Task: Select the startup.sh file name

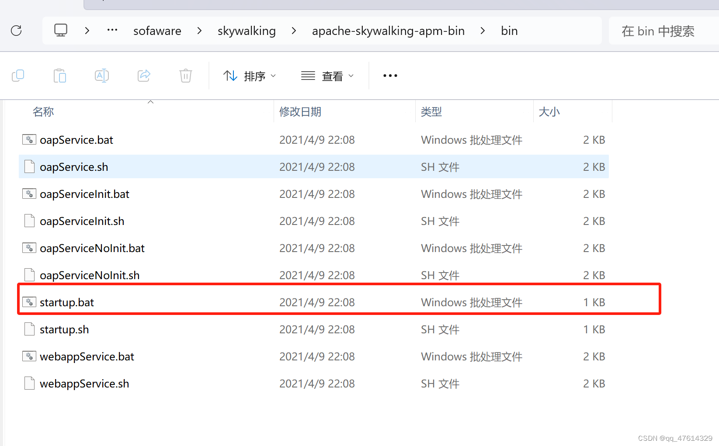Action: pyautogui.click(x=64, y=329)
